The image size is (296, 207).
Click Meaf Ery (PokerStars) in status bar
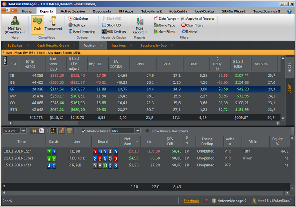pos(271,200)
